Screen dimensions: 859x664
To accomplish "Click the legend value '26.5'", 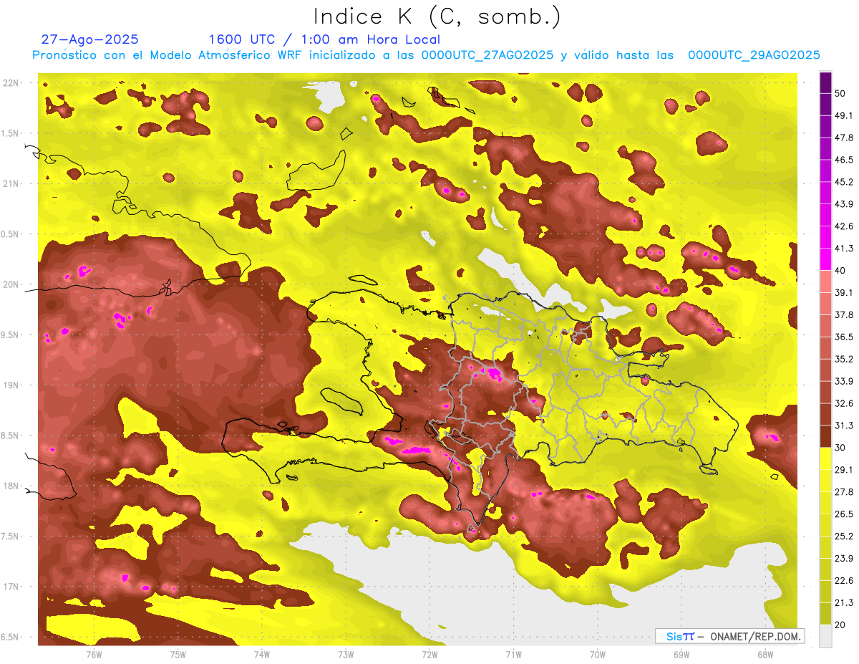I will [x=844, y=514].
